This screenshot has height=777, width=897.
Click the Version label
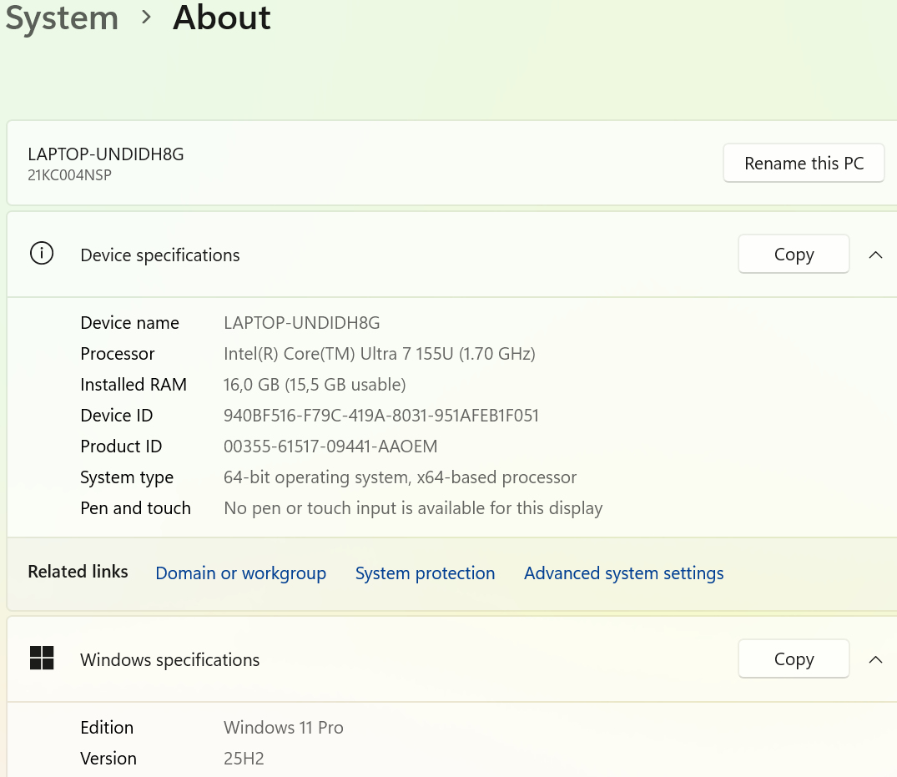[108, 758]
